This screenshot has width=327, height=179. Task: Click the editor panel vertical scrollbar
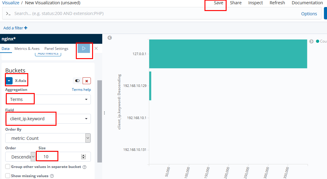pos(100,121)
